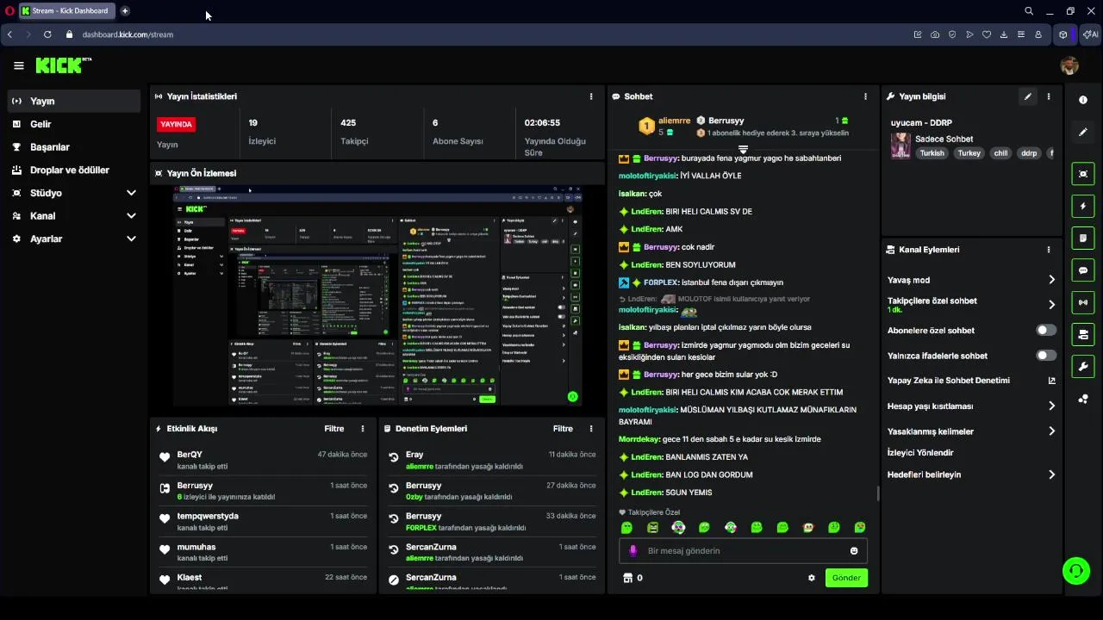This screenshot has height=620, width=1103.
Task: Open the Denetim Eylemleri three-dot menu
Action: tap(590, 429)
